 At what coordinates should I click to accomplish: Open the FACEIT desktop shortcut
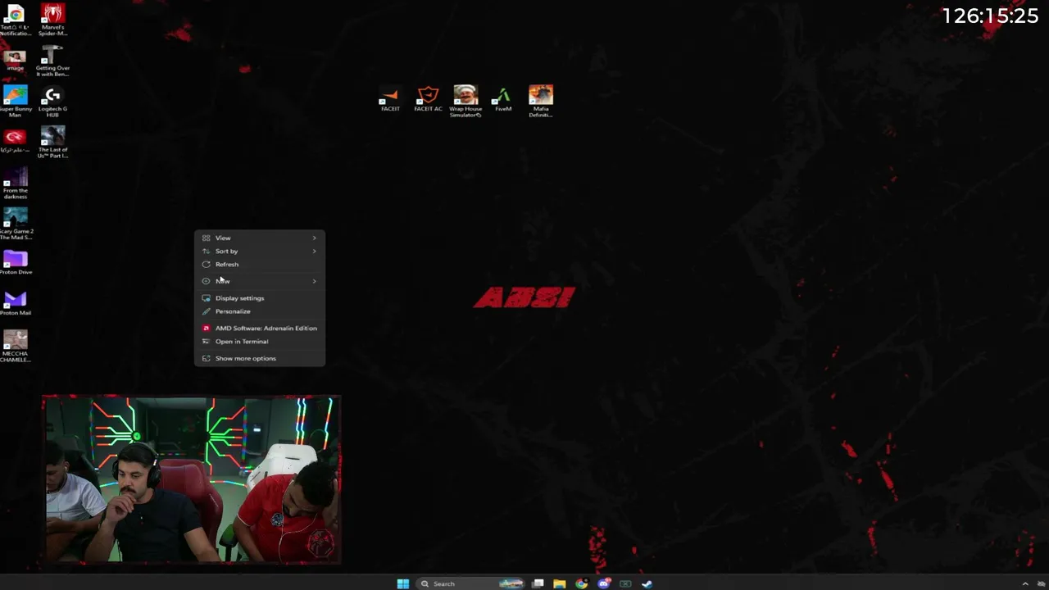[x=390, y=99]
